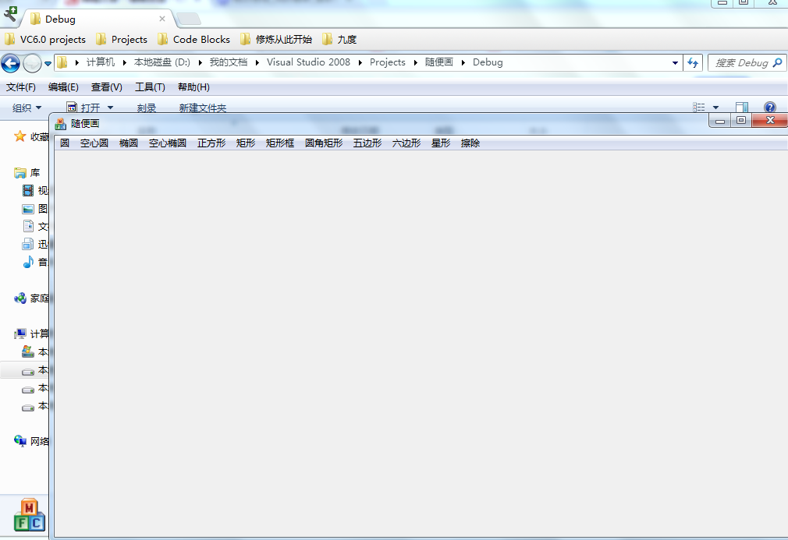Click the Forward arrow in Explorer
This screenshot has width=788, height=540.
tap(32, 63)
